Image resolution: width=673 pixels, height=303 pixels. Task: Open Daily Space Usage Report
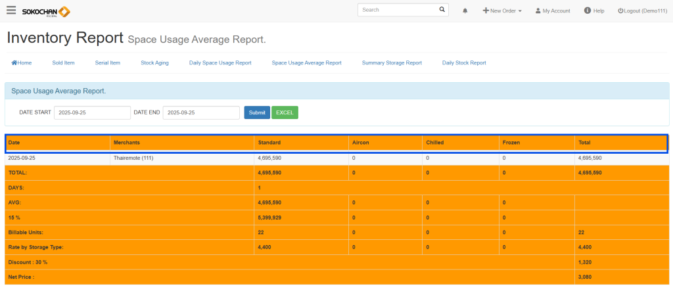[220, 63]
